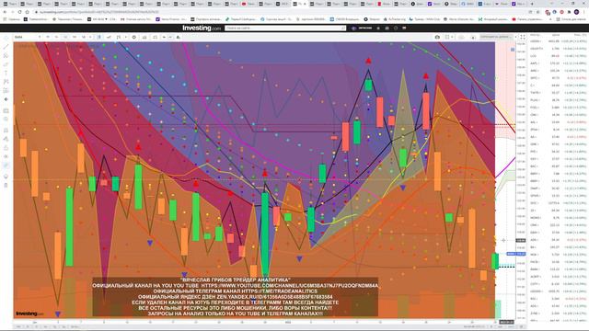Open the candlestick chart style selector
Screen dimensions: 589x331
[99, 37]
